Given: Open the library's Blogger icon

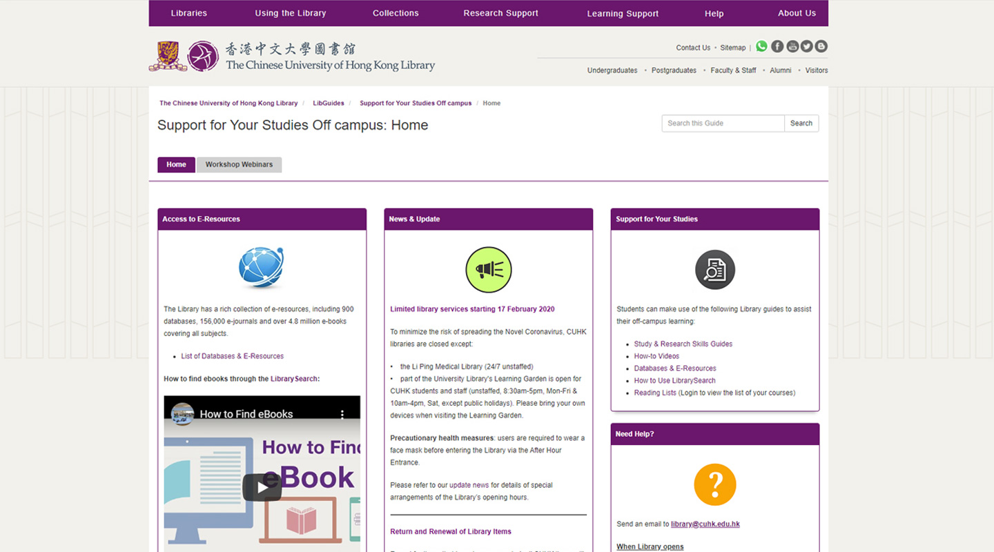Looking at the screenshot, I should pos(821,46).
